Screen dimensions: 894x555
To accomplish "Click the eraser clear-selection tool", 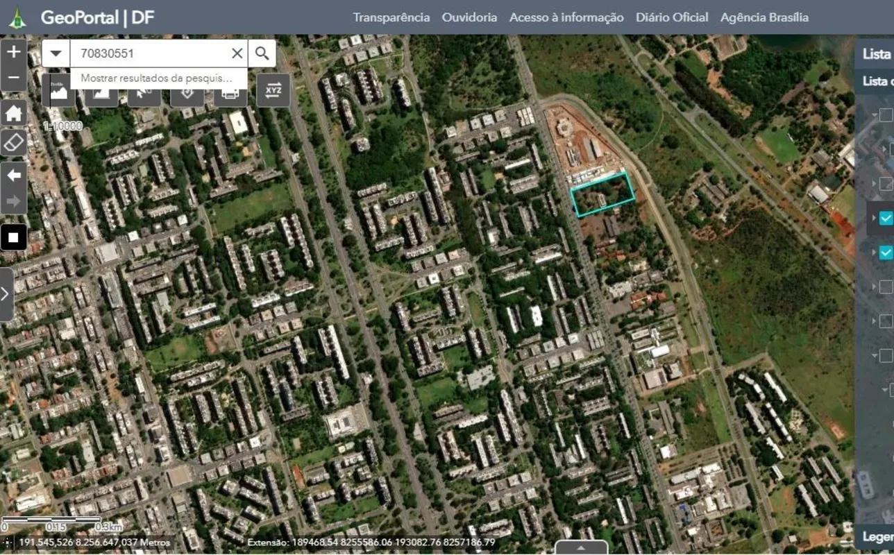I will [x=14, y=143].
